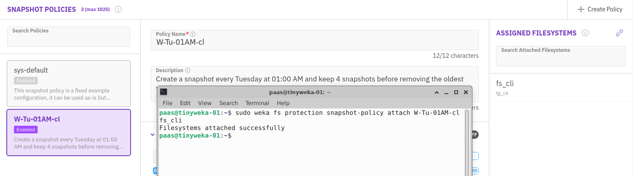The width and height of the screenshot is (633, 176).
Task: Open the Search menu in the terminal
Action: (x=229, y=103)
